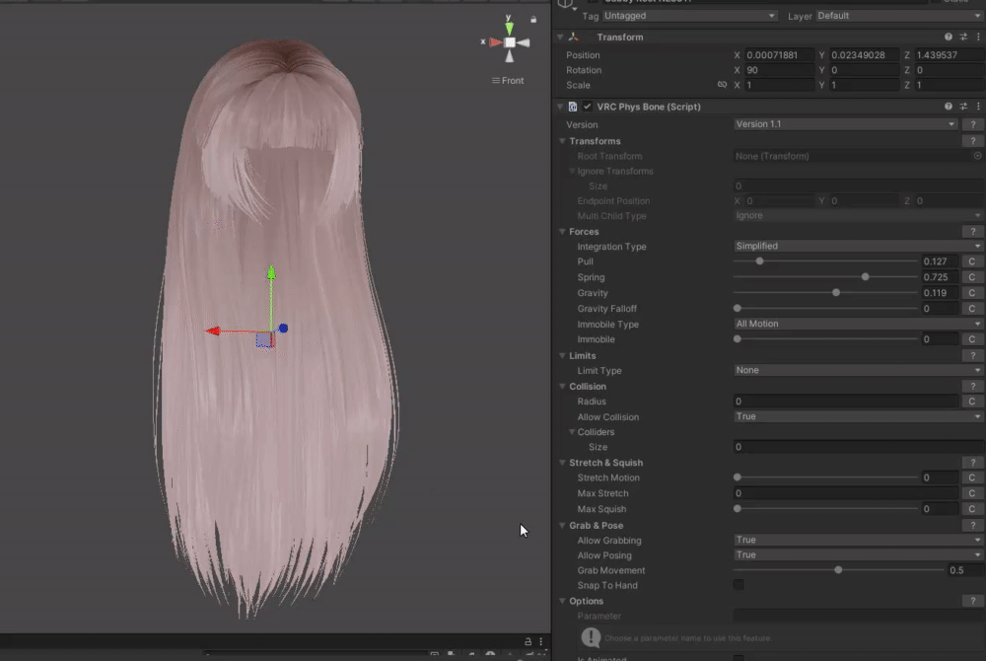The width and height of the screenshot is (986, 661).
Task: Click the Position X value field
Action: 780,55
